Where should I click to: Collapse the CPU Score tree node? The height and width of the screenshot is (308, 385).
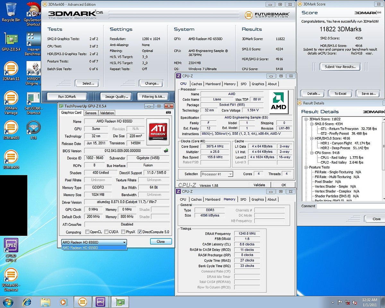(x=312, y=153)
